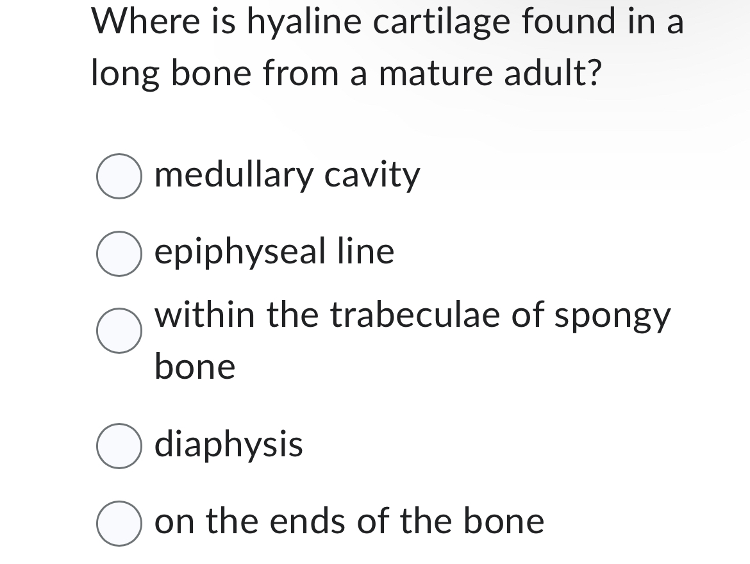
Task: Click the spongy bone answer text
Action: (x=413, y=315)
